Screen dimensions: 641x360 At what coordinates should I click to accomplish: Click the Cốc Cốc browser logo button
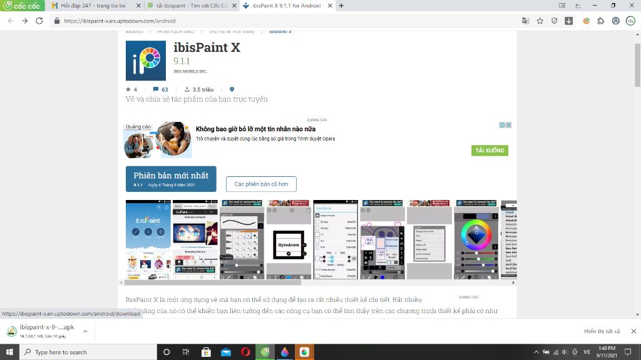coord(22,6)
